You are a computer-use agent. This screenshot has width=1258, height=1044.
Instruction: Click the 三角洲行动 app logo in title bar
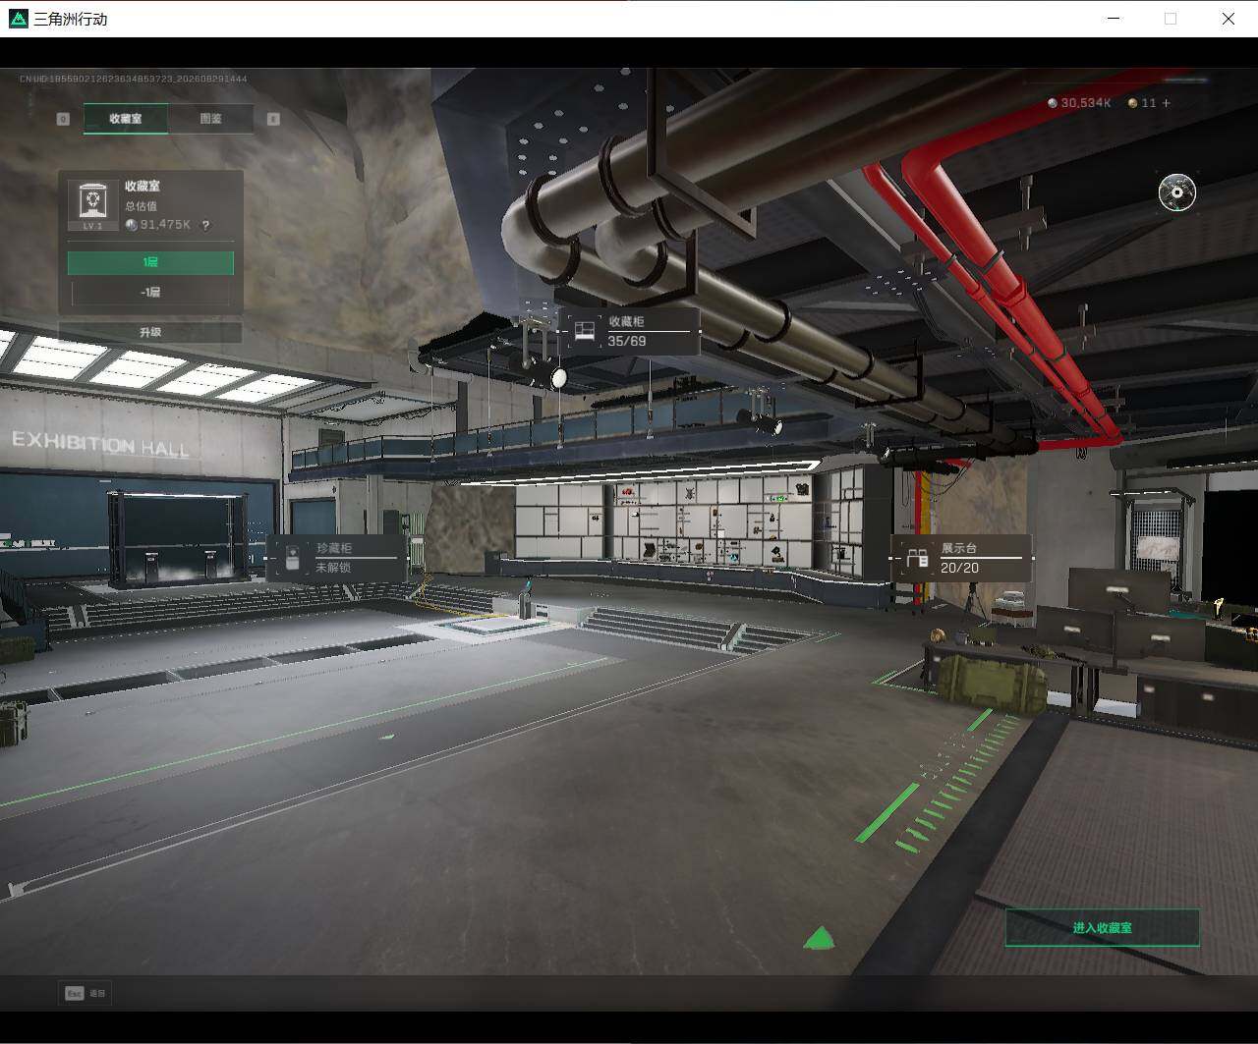click(18, 19)
